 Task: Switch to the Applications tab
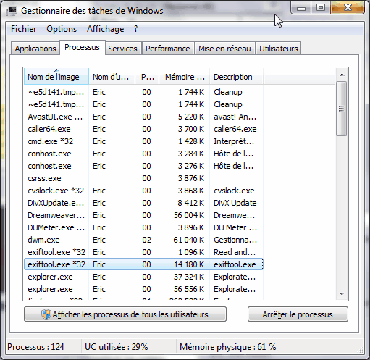(x=35, y=49)
